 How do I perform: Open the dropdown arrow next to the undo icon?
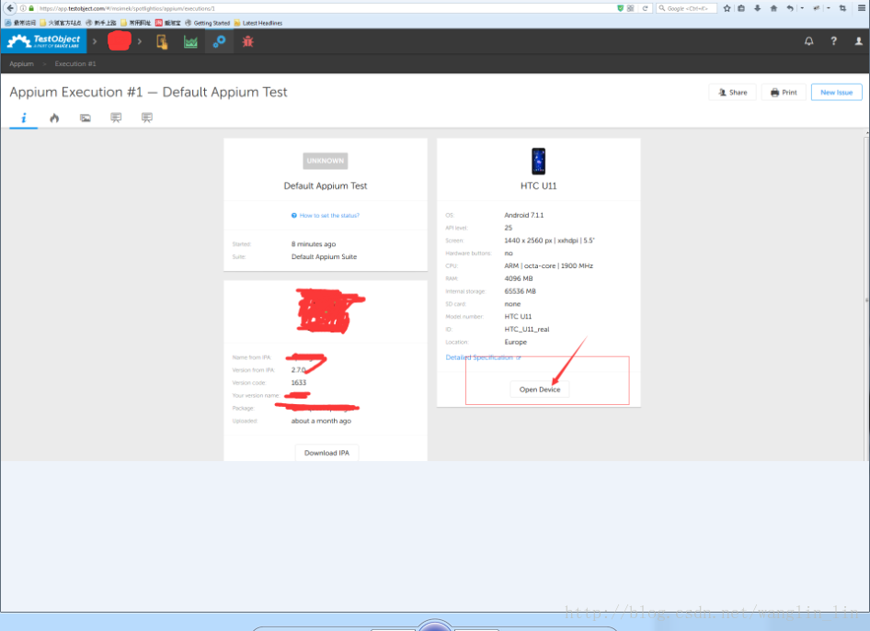[x=802, y=8]
